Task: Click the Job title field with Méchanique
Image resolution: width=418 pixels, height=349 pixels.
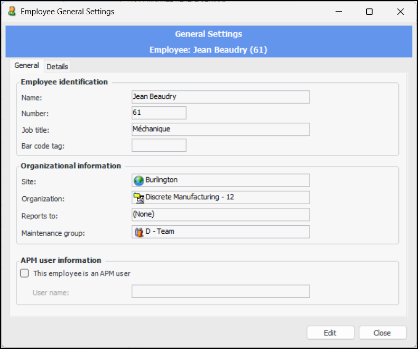Action: point(220,129)
